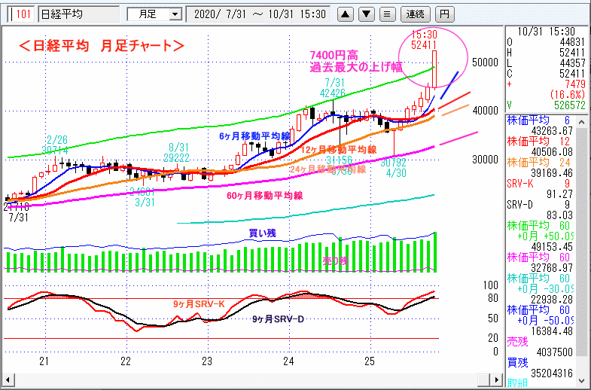Select 株価平均 24 value 39169.46
The image size is (591, 390).
coord(552,173)
